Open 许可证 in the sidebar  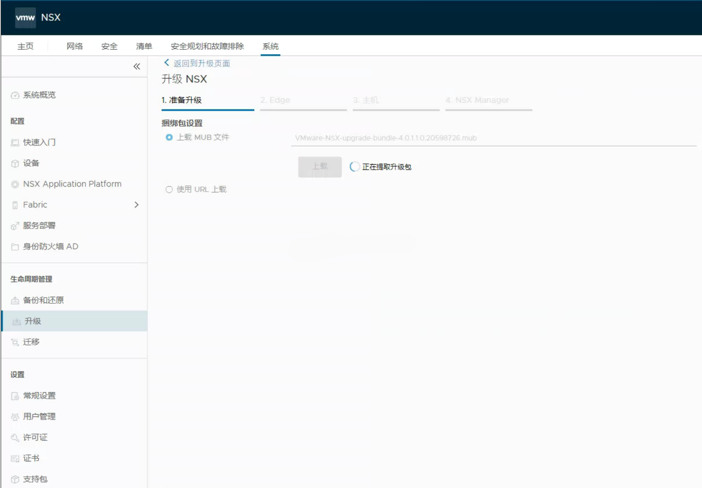point(35,437)
